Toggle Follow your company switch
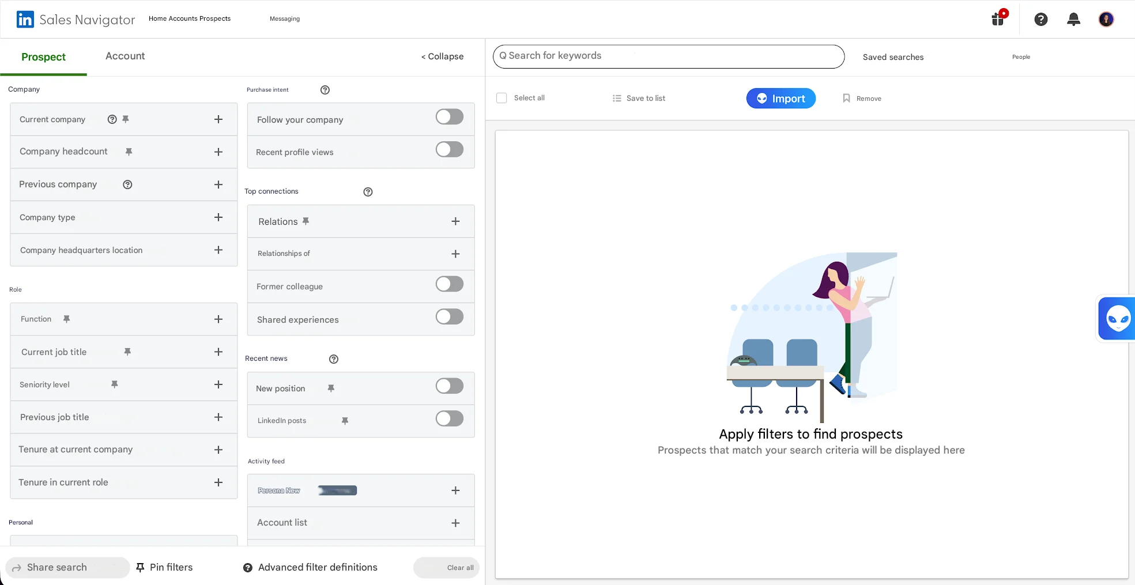This screenshot has width=1135, height=585. (x=450, y=117)
